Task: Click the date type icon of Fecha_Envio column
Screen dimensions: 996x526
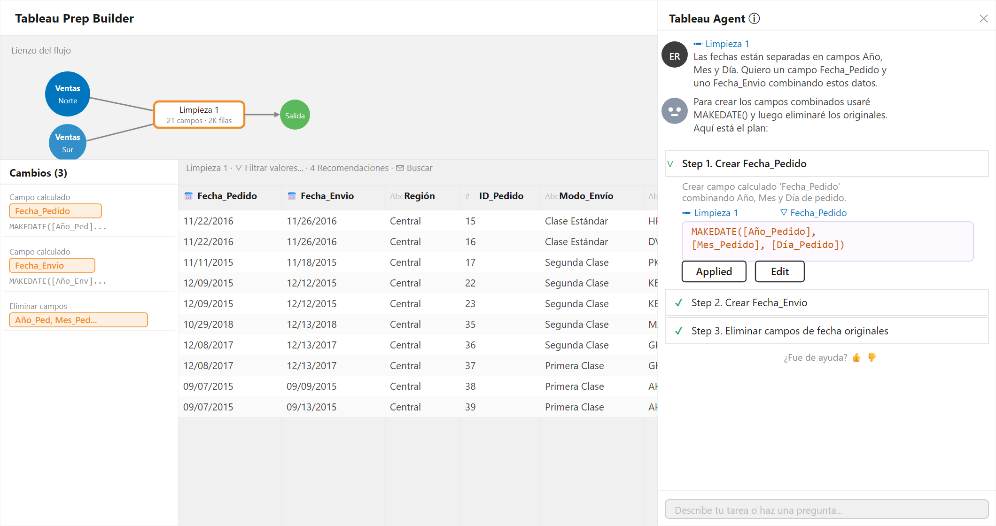Action: tap(292, 196)
